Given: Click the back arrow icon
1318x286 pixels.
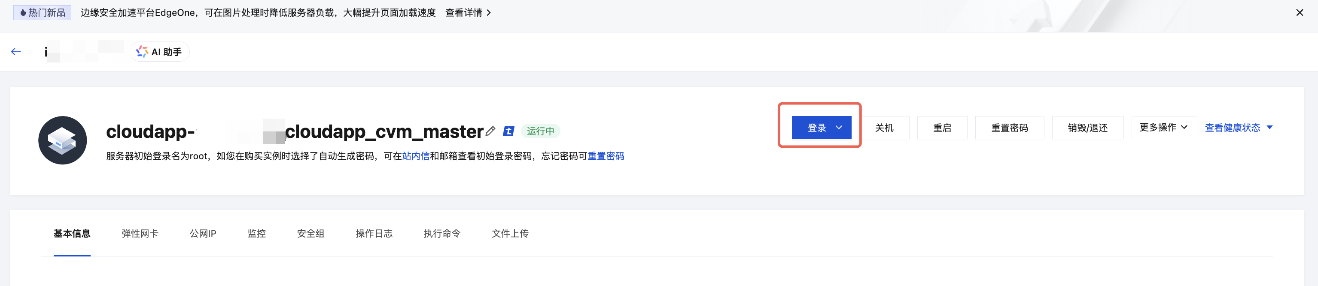Looking at the screenshot, I should click(x=16, y=51).
